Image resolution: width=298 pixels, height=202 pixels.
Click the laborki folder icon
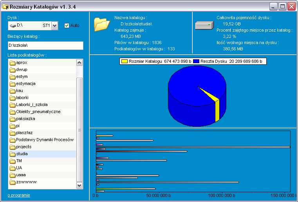12,98
